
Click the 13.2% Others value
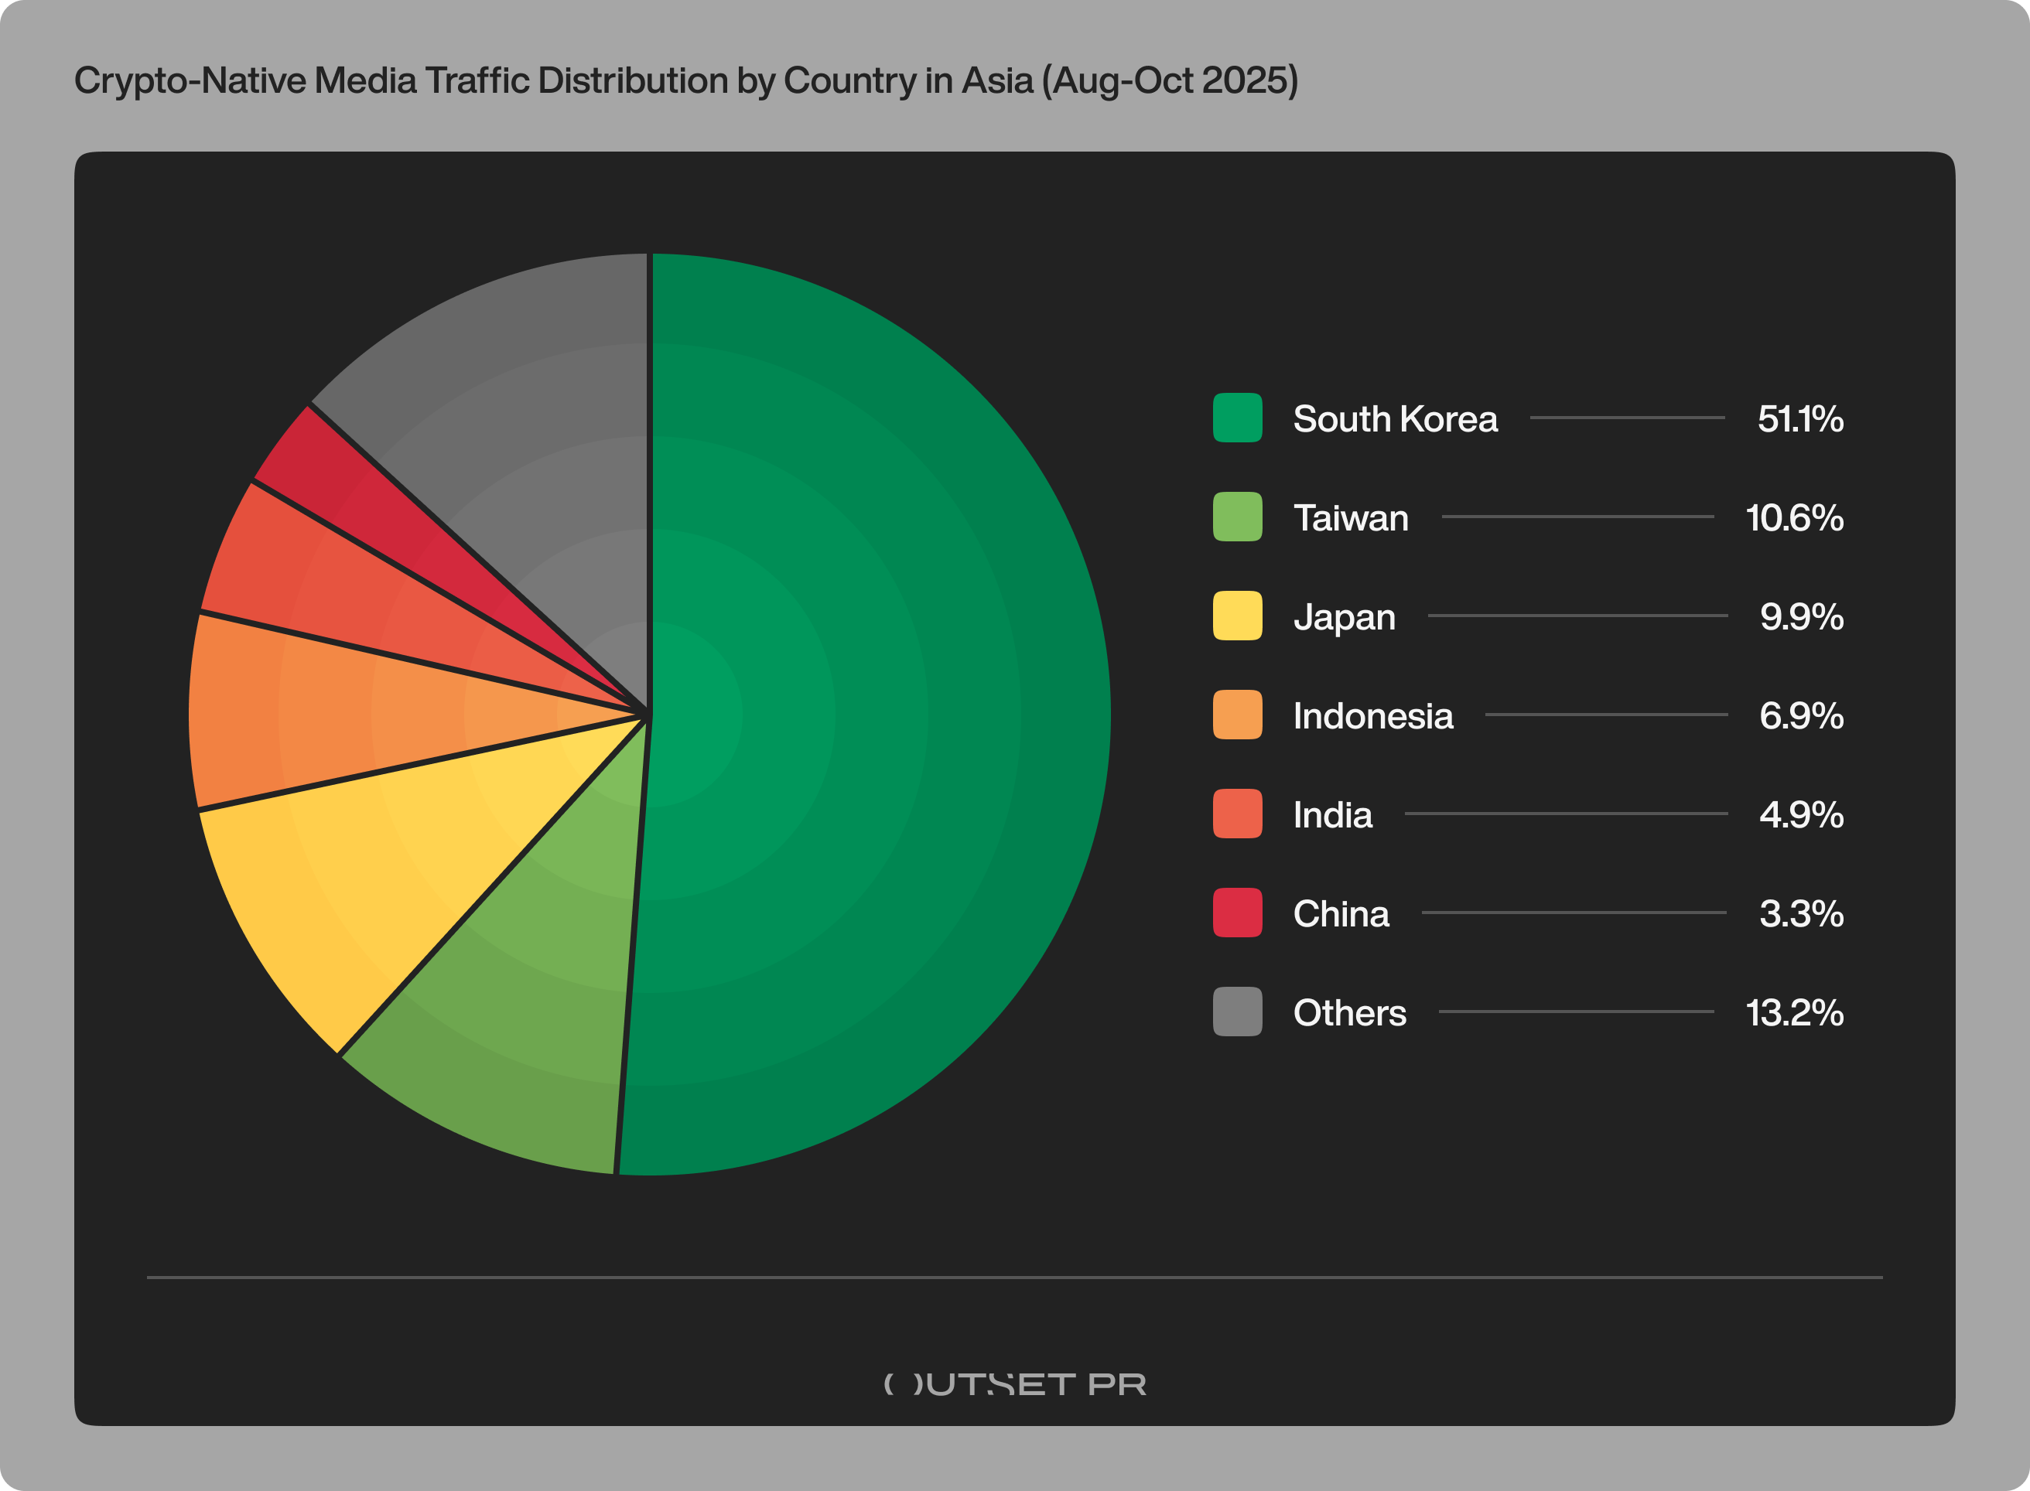tap(1794, 1012)
